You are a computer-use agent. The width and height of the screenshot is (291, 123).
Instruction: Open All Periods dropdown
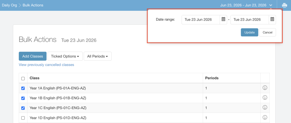coord(98,56)
